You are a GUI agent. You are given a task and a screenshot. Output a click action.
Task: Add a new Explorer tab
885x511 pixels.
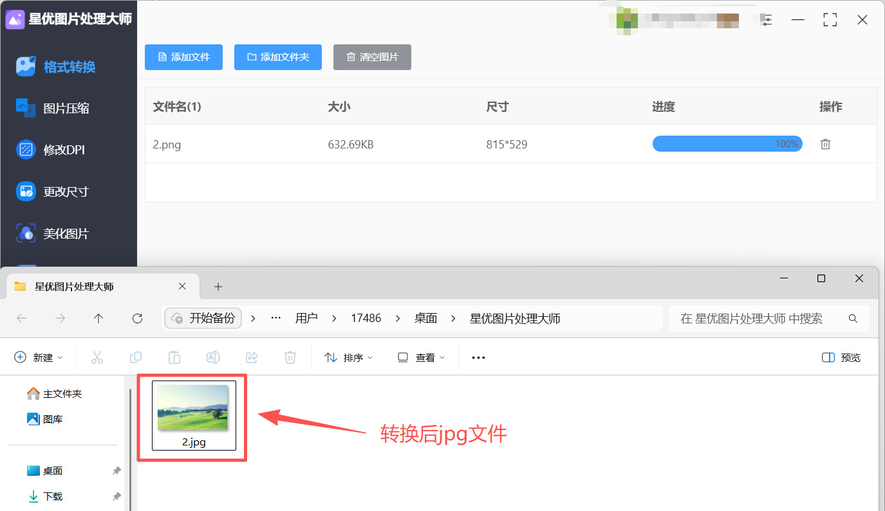[218, 286]
